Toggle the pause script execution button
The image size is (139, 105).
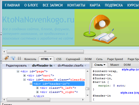[x=19, y=58]
